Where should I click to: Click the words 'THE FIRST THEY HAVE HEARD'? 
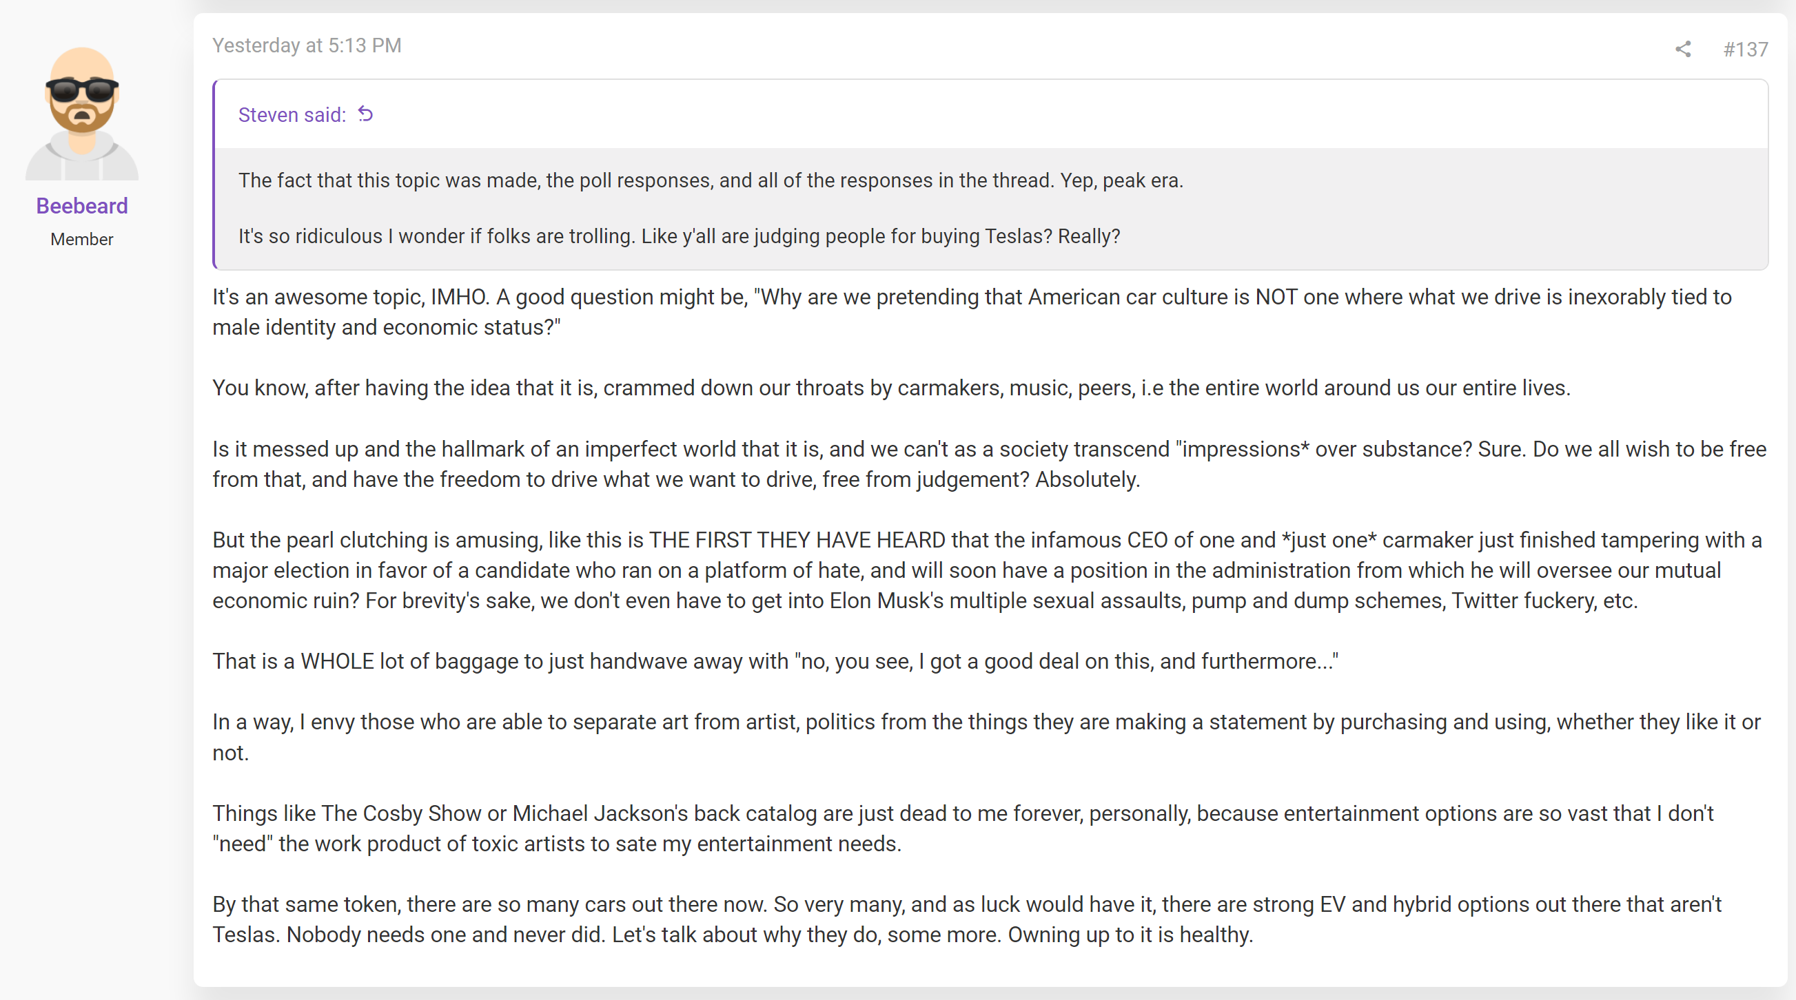coord(797,540)
